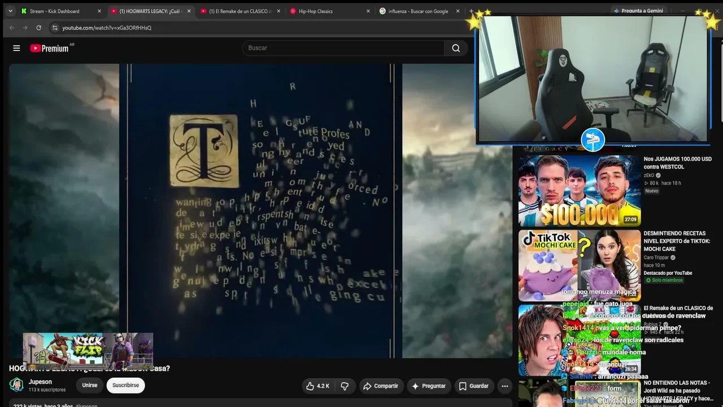Open the Preguntar AI assistant

(x=429, y=386)
